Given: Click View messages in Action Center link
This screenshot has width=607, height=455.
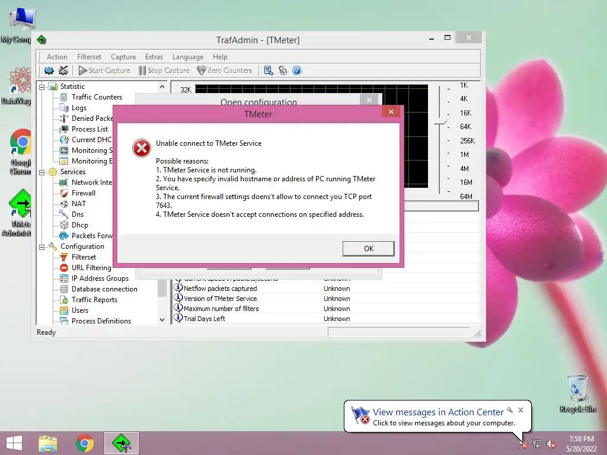Looking at the screenshot, I should point(438,412).
